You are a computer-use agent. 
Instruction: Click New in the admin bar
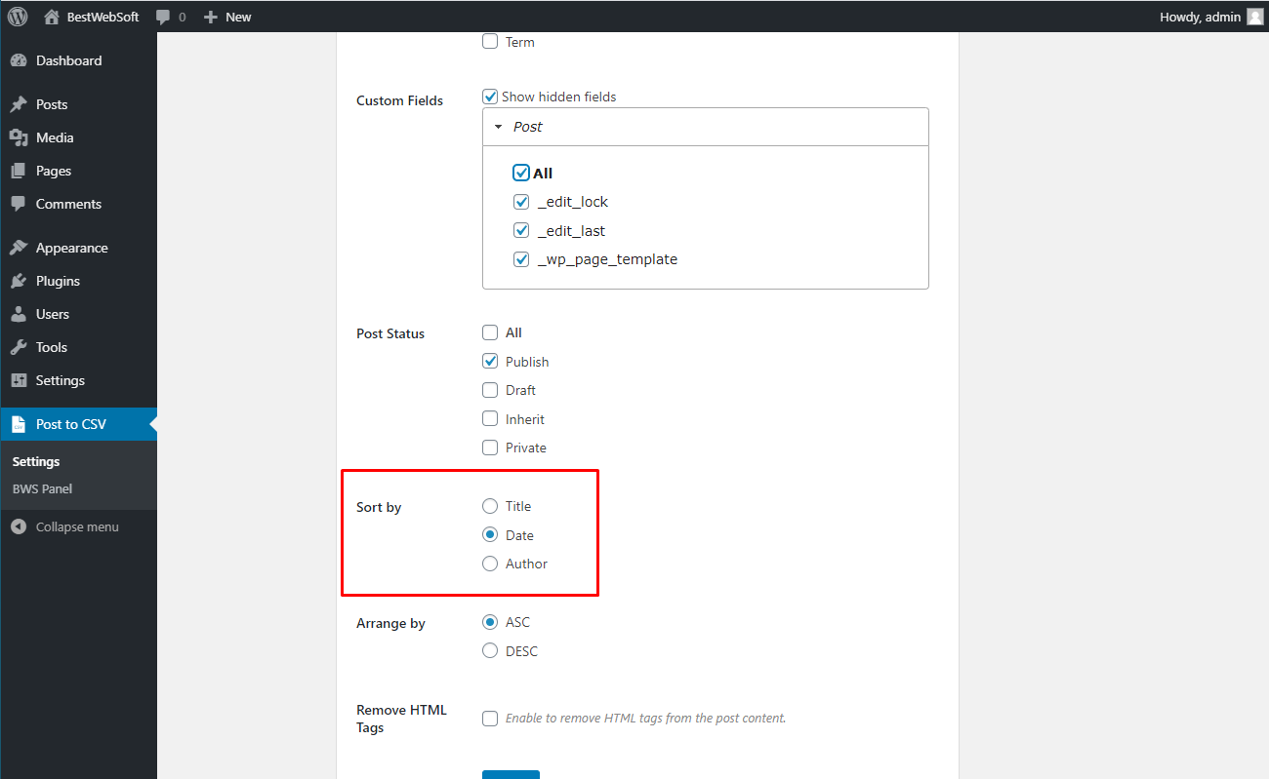coord(238,17)
